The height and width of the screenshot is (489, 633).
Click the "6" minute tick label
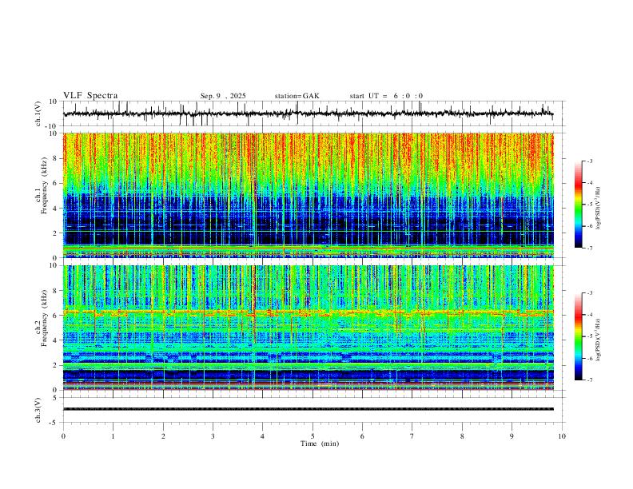[x=362, y=436]
